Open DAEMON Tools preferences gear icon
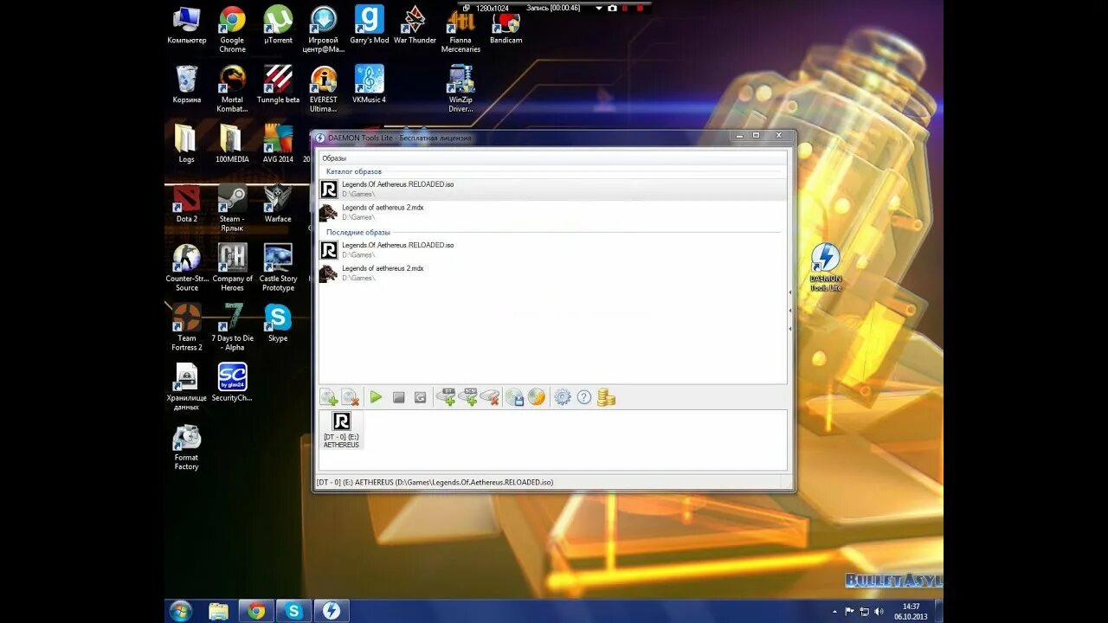1108x623 pixels. 563,397
